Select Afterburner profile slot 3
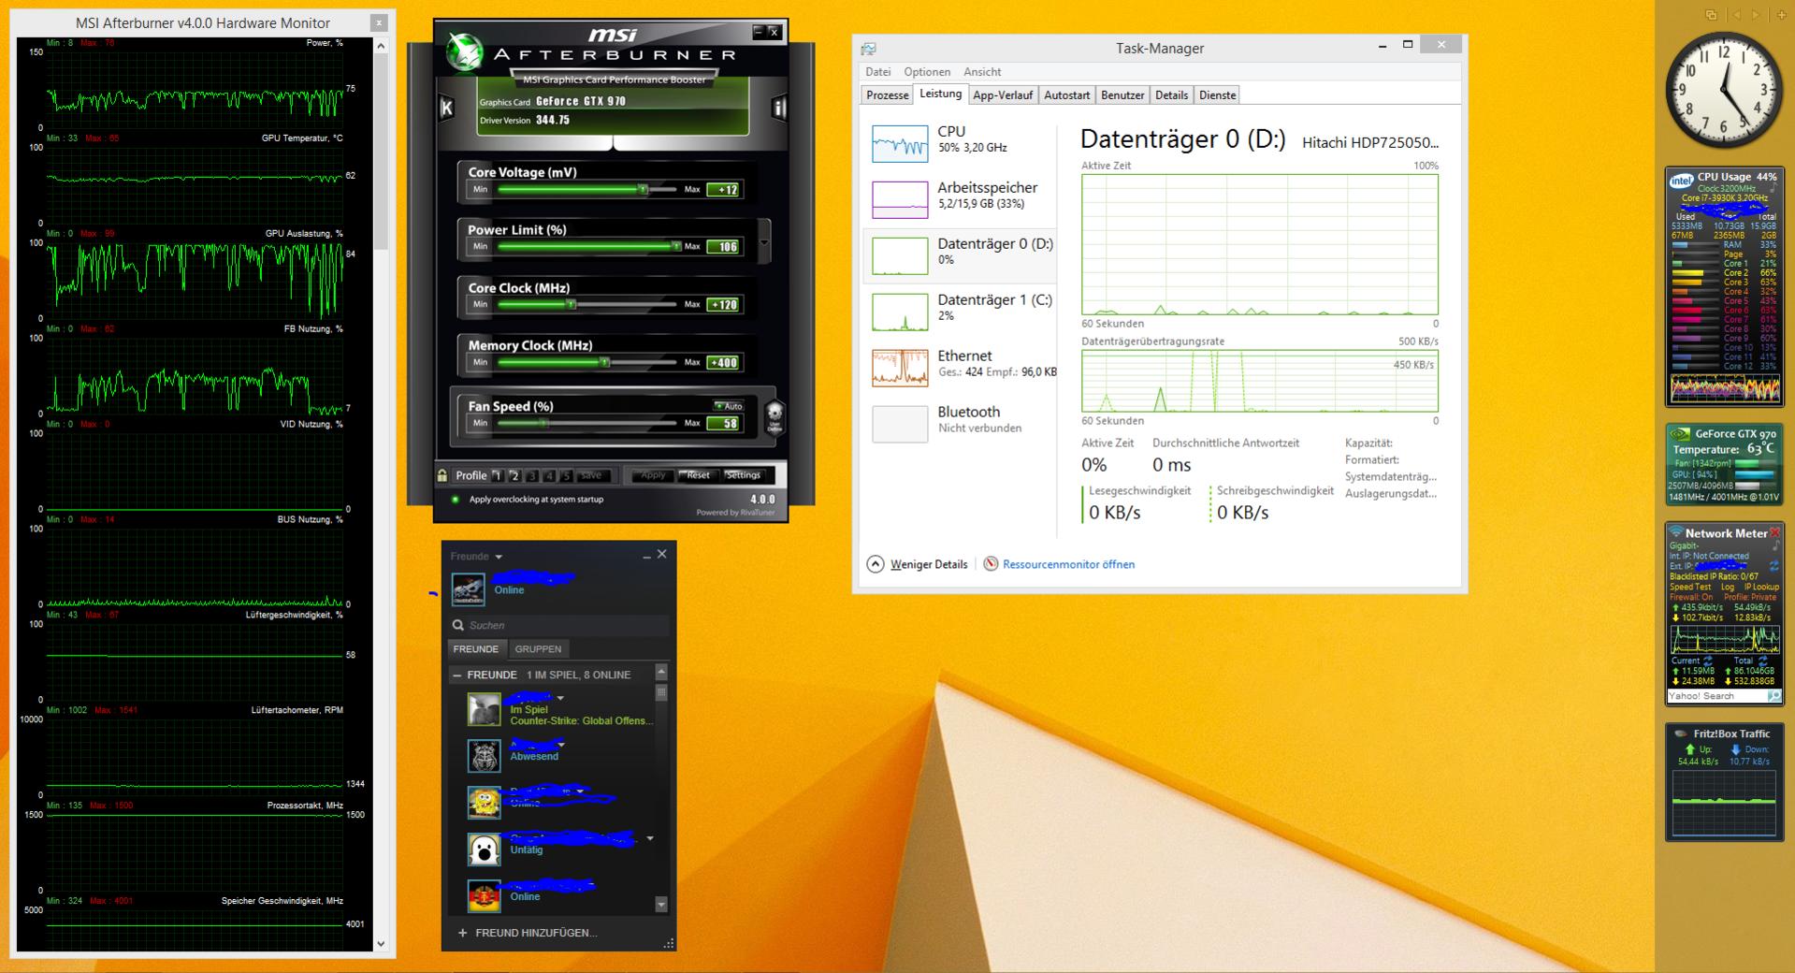 click(532, 475)
